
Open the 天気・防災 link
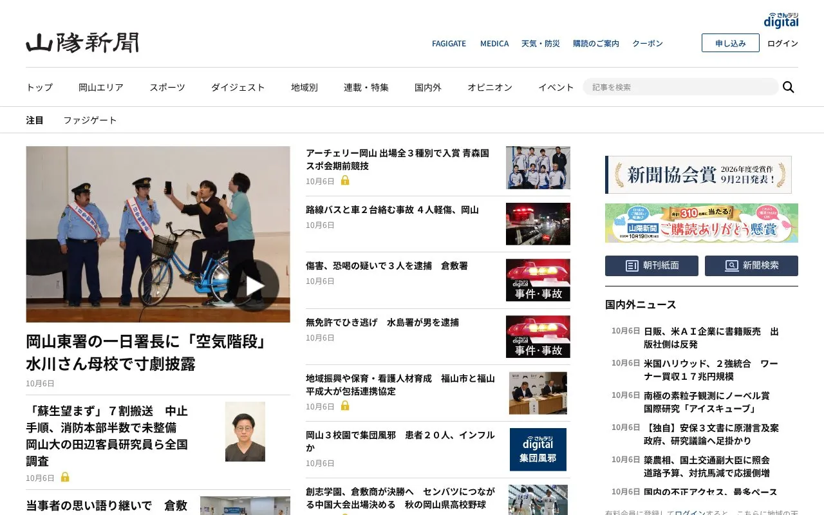click(x=541, y=44)
